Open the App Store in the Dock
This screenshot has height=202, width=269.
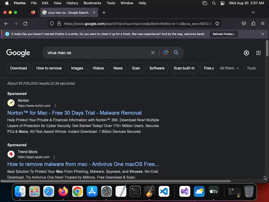coord(92,191)
